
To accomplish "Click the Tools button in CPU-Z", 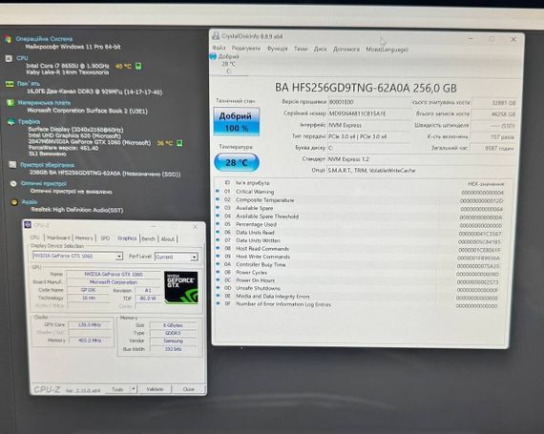I will click(117, 389).
